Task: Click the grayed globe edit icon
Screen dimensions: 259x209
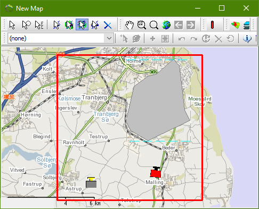Action: 136,38
